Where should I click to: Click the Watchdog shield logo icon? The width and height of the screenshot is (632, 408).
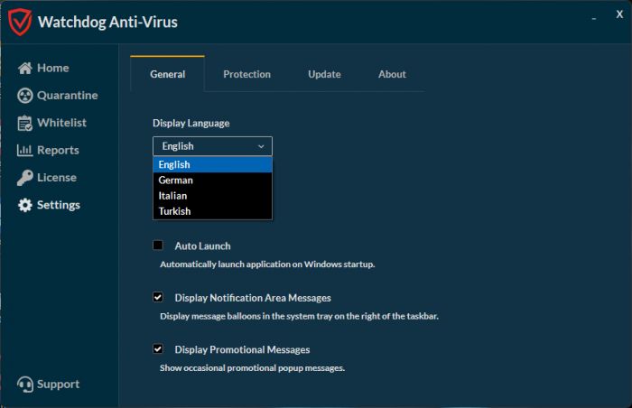(x=20, y=23)
